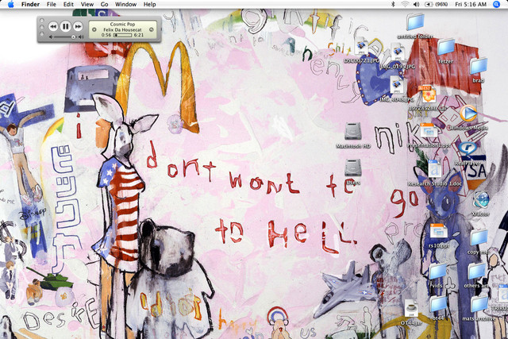Image resolution: width=508 pixels, height=339 pixels.
Task: Select the RealPlayer icon
Action: (467, 149)
